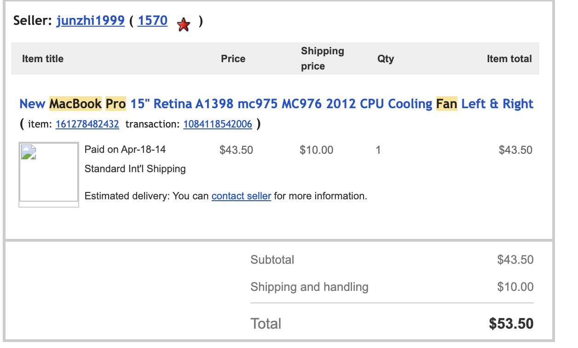This screenshot has width=578, height=348.
Task: Click the Subtotal label
Action: (272, 260)
